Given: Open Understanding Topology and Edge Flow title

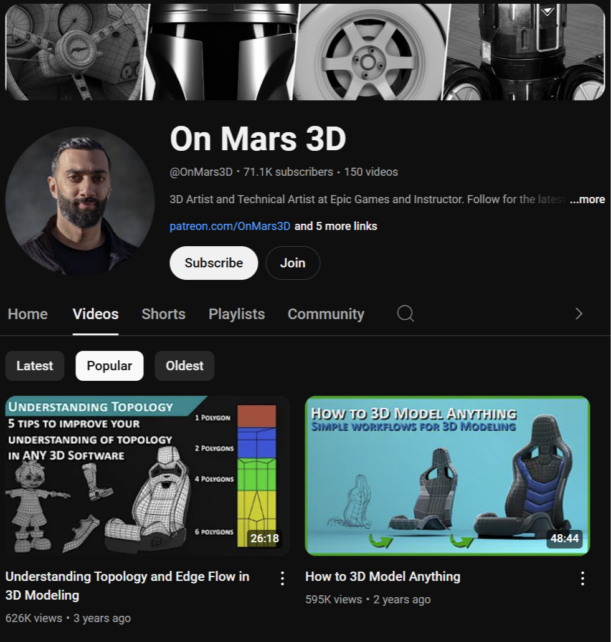Looking at the screenshot, I should [127, 585].
